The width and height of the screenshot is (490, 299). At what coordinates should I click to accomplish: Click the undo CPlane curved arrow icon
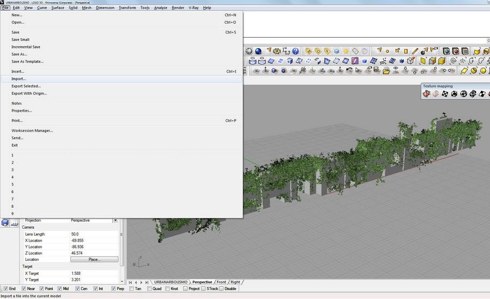coord(349,70)
